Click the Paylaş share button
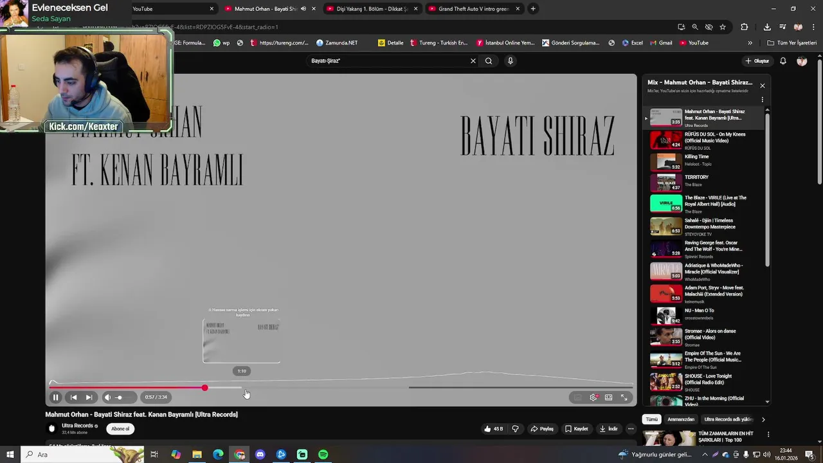Viewport: 823px width, 463px height. (542, 429)
